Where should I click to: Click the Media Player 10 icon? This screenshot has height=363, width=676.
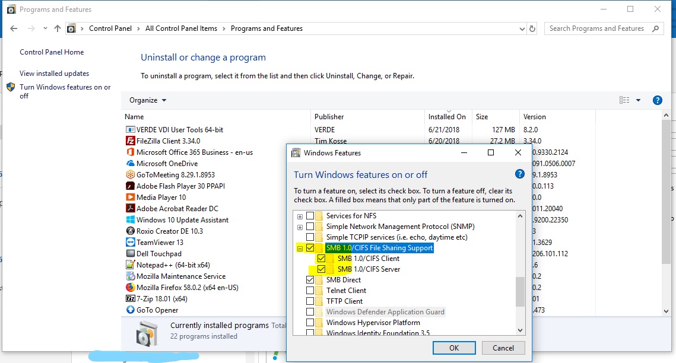[130, 197]
